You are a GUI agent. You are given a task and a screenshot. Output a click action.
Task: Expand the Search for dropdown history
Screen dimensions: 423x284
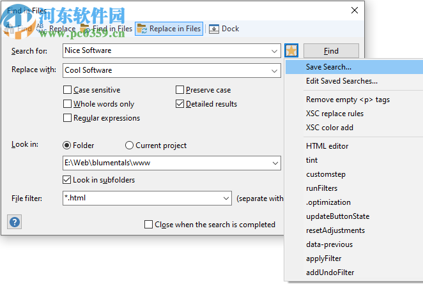click(x=274, y=51)
